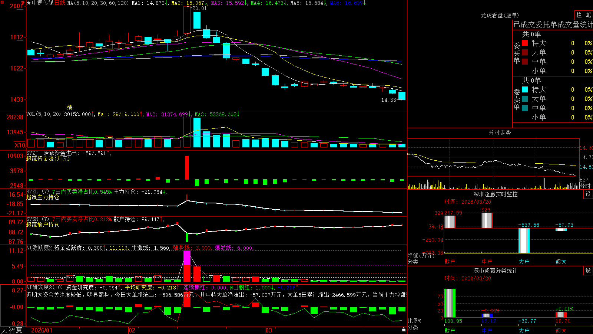Click the 100.95 value under 散户
This screenshot has width=593, height=334.
click(453, 321)
